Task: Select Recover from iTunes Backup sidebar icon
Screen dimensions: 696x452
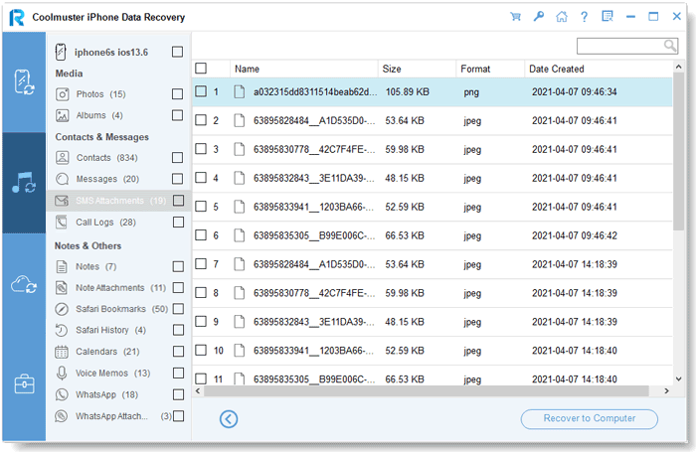Action: click(x=24, y=183)
